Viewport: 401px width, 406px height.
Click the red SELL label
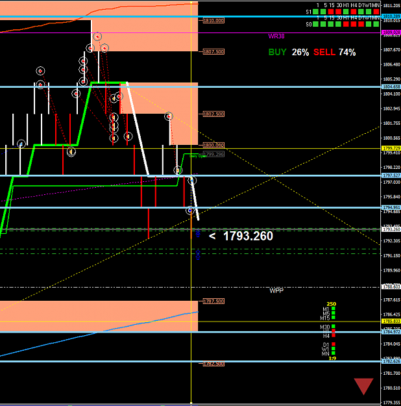tap(324, 53)
